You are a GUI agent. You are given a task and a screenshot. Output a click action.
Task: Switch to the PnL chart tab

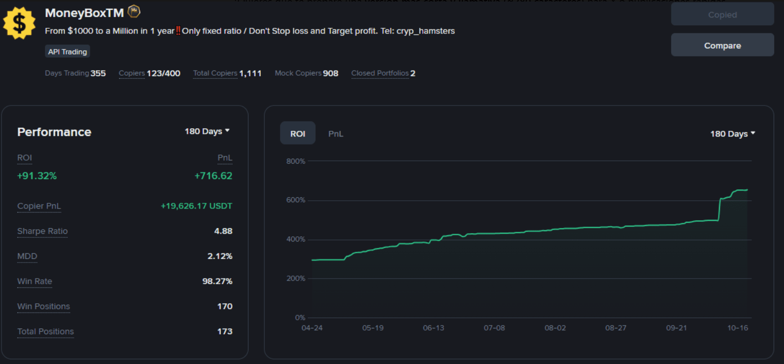(x=336, y=134)
